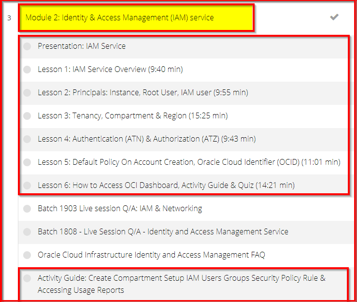
Task: Click the completion circle for Batch 1808 Live Session
Action: click(27, 232)
